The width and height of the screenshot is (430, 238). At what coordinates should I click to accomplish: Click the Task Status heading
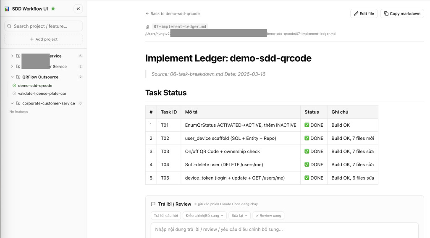(166, 93)
